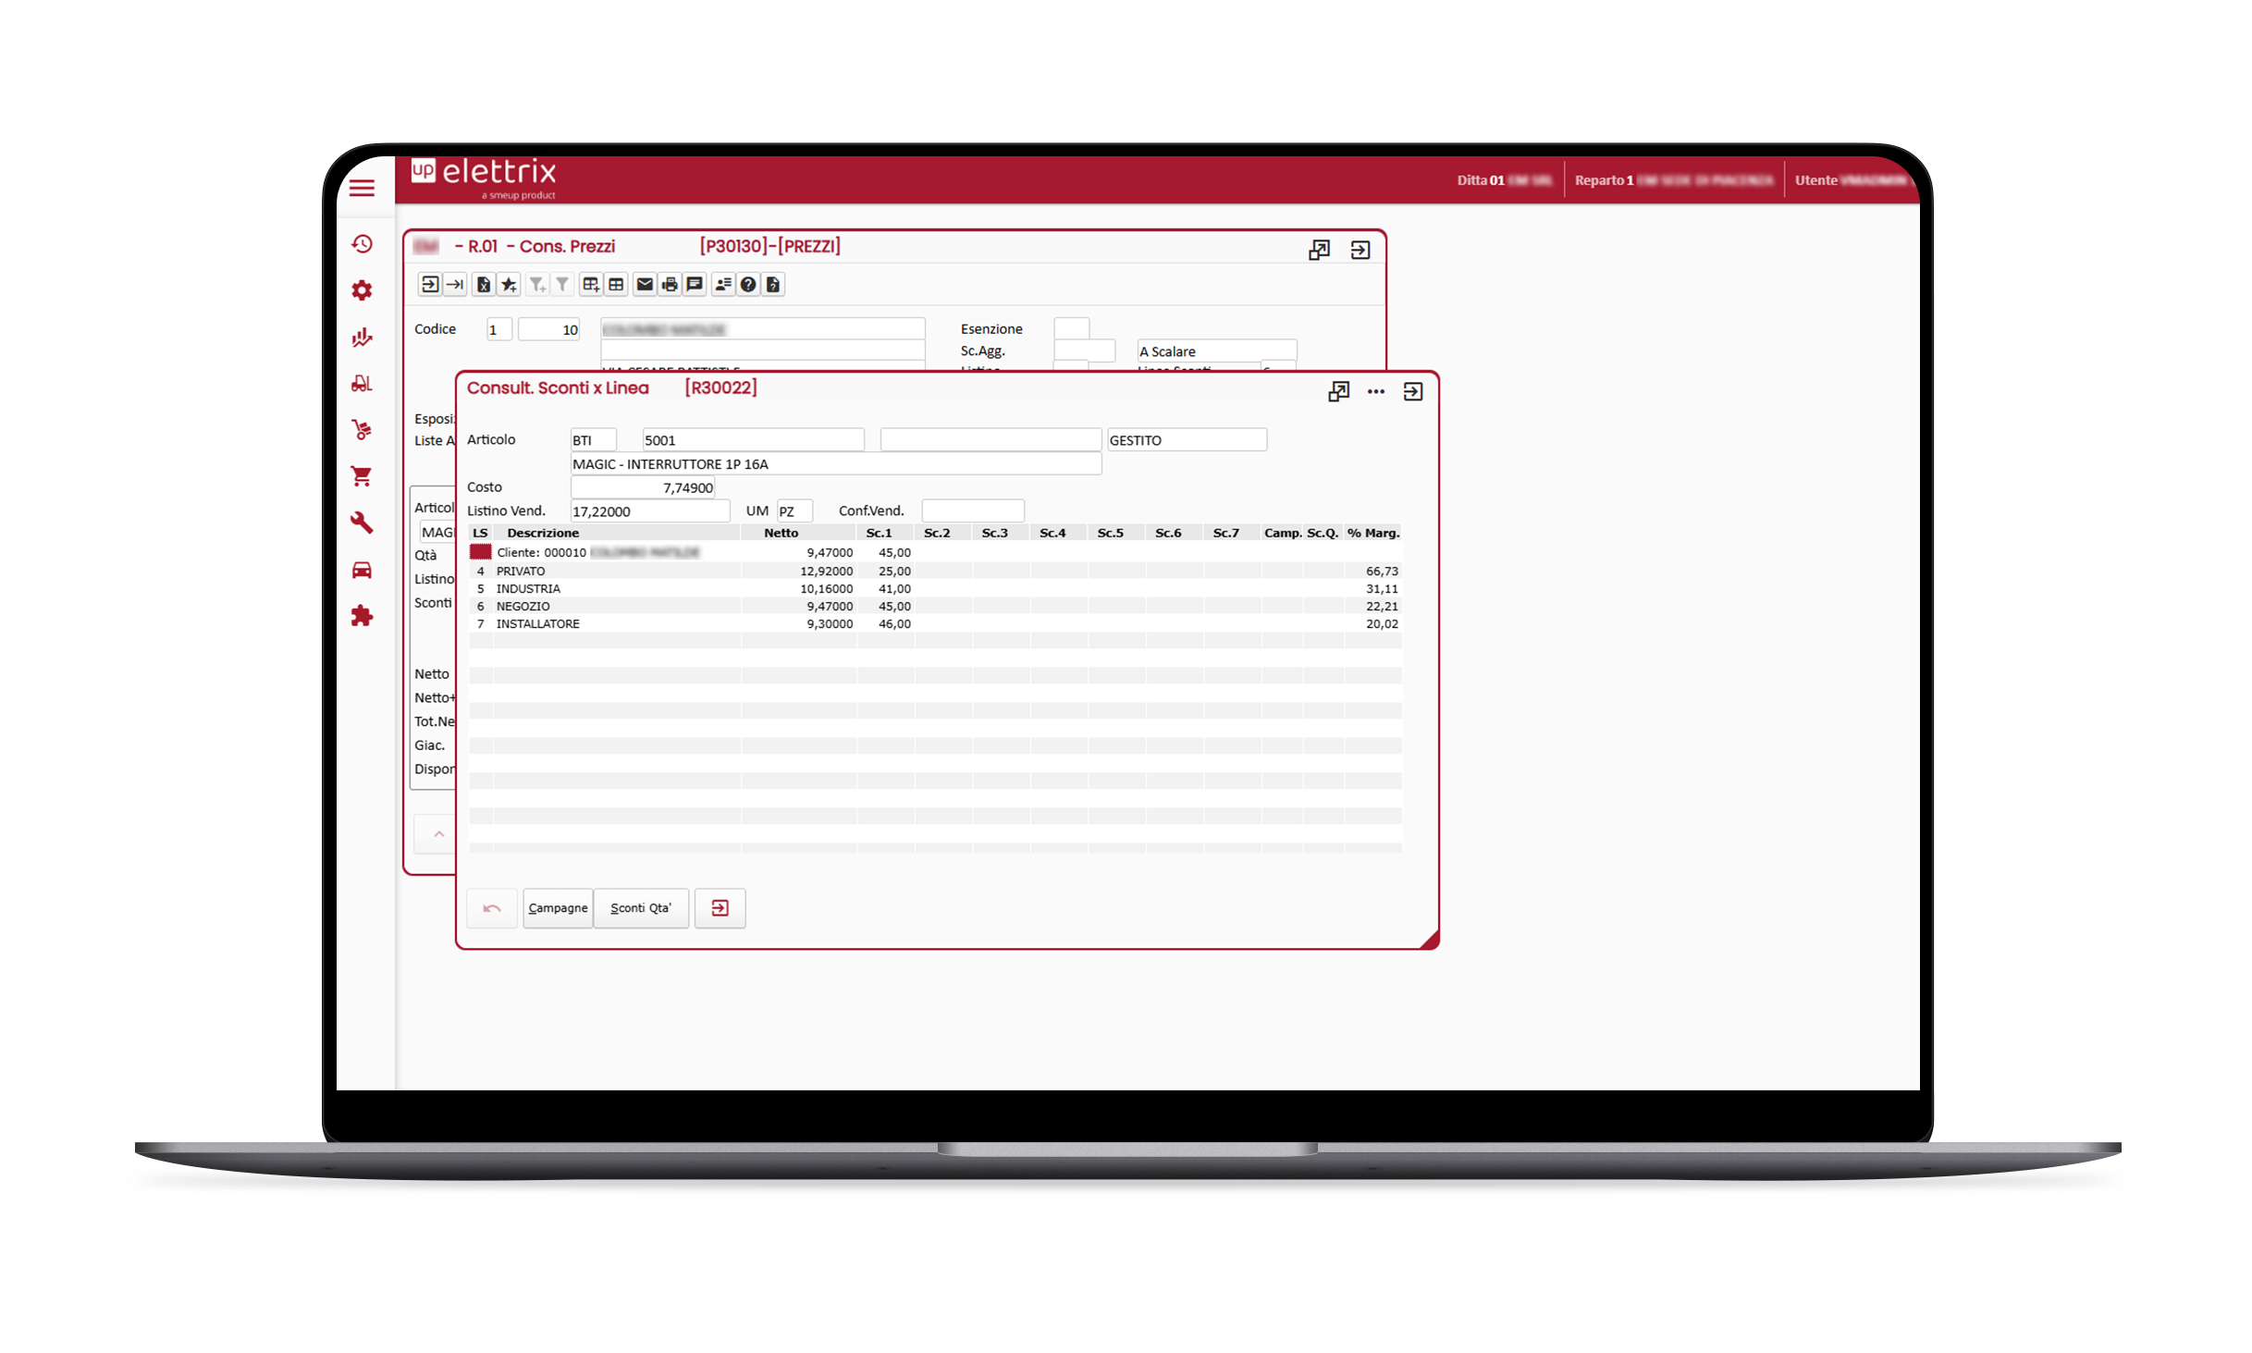Open the three-dots menu in Sconti dialog
The image size is (2252, 1353).
[1376, 392]
